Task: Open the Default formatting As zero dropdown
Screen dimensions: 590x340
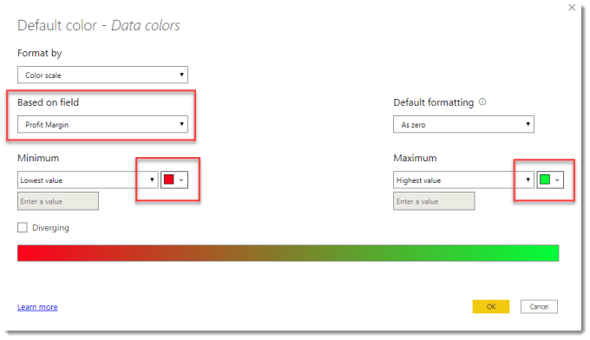Action: [463, 125]
